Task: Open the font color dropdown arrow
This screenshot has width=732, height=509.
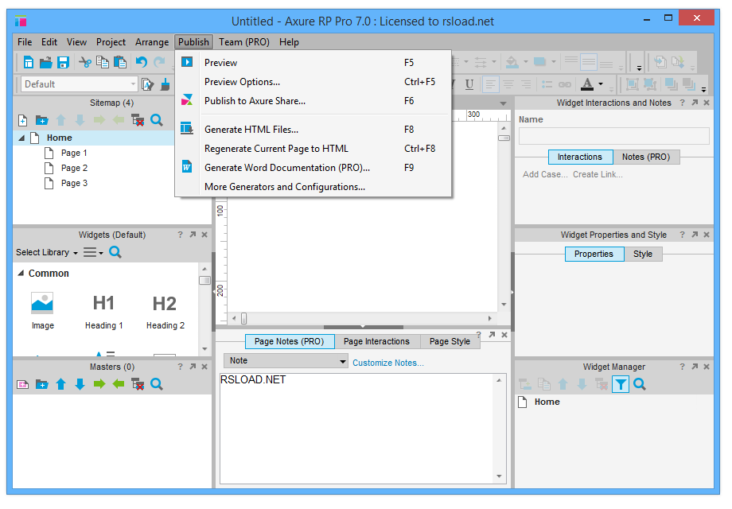Action: (601, 84)
